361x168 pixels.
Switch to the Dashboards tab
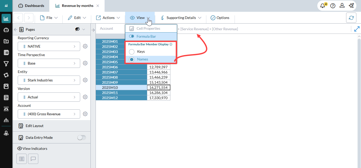(x=32, y=6)
